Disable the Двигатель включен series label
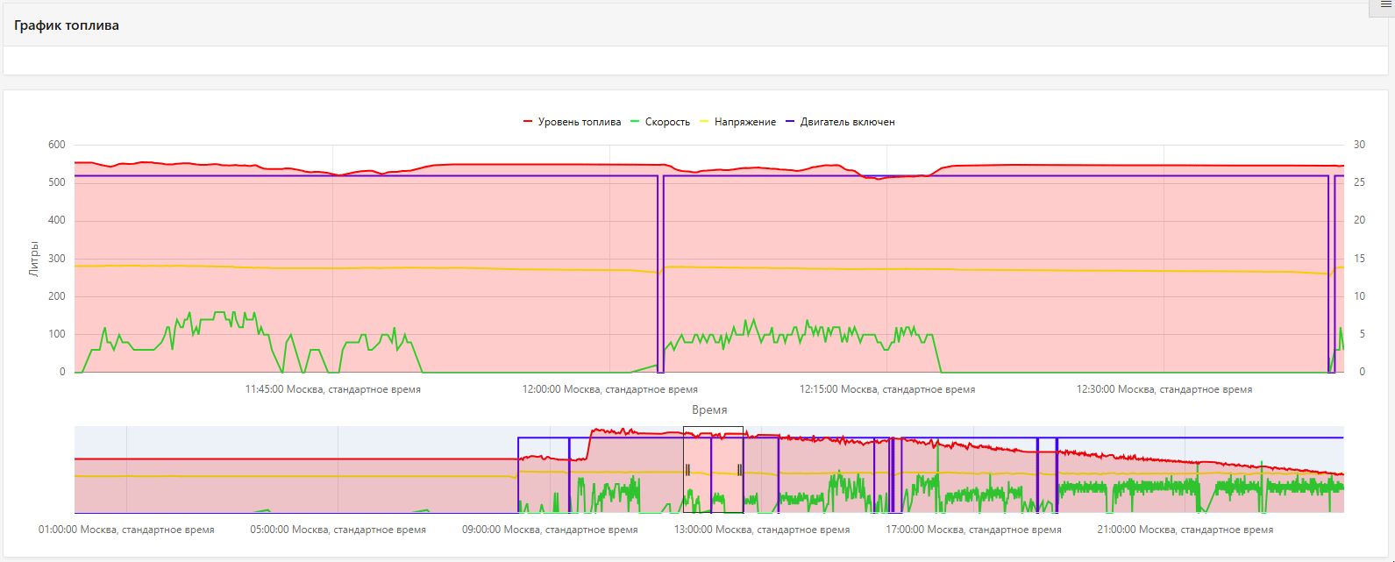Image resolution: width=1395 pixels, height=562 pixels. coord(847,122)
